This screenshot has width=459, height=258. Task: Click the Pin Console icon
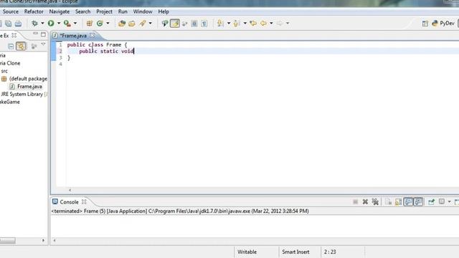(x=431, y=202)
